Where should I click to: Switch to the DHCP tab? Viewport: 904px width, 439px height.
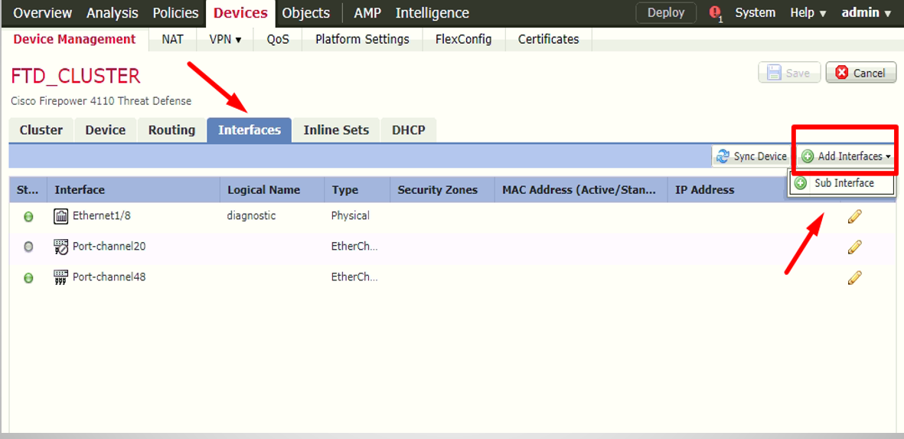(408, 129)
